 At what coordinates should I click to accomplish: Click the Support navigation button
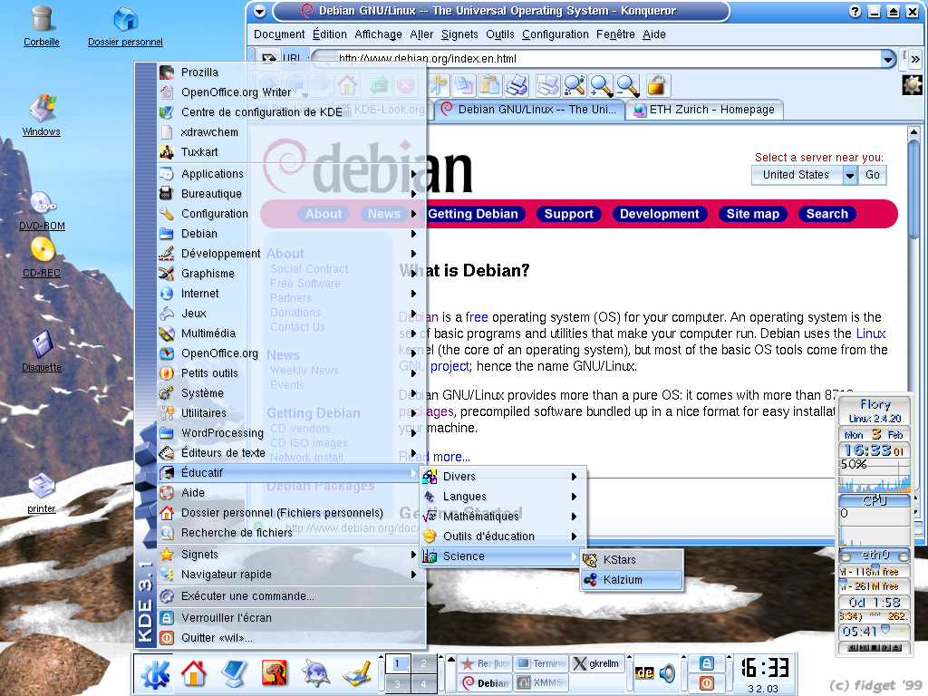pos(569,214)
